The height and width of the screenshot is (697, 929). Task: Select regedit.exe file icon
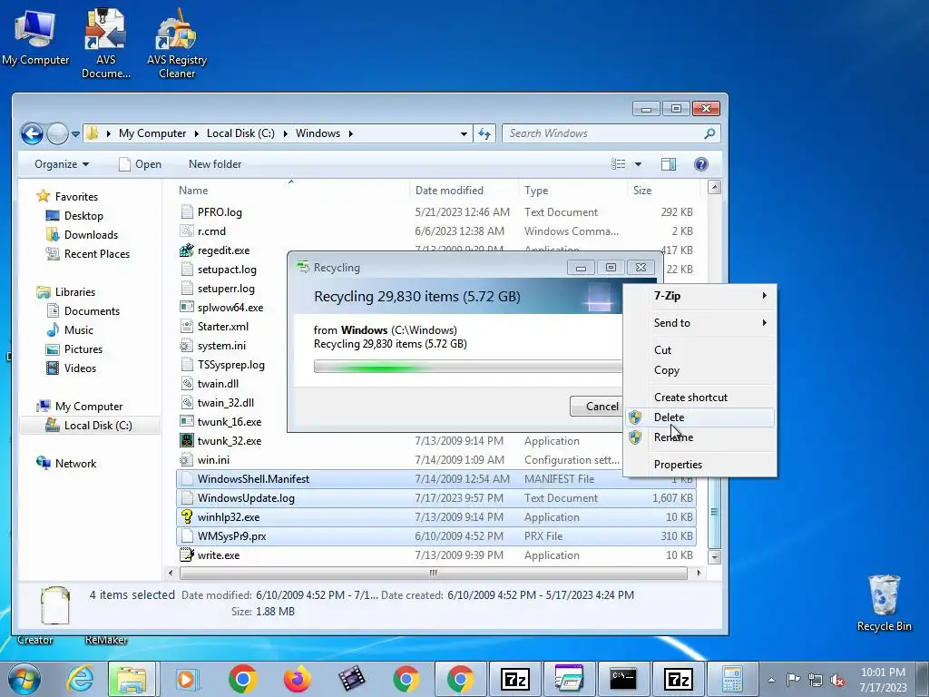click(187, 250)
